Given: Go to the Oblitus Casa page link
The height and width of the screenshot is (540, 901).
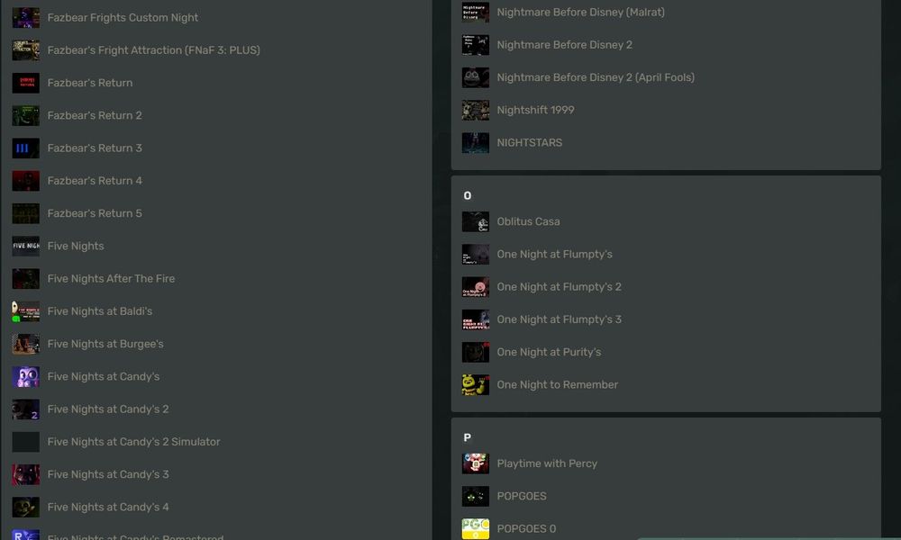Looking at the screenshot, I should point(529,221).
